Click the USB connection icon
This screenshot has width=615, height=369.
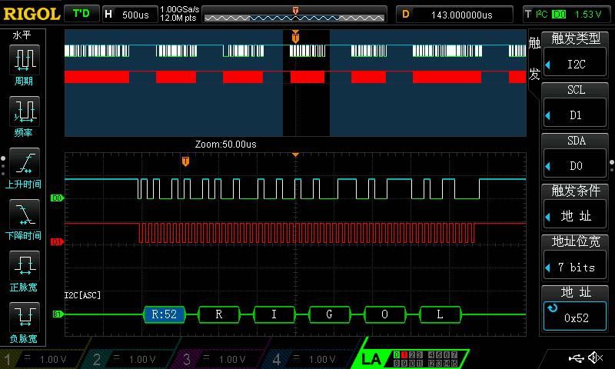(x=576, y=357)
